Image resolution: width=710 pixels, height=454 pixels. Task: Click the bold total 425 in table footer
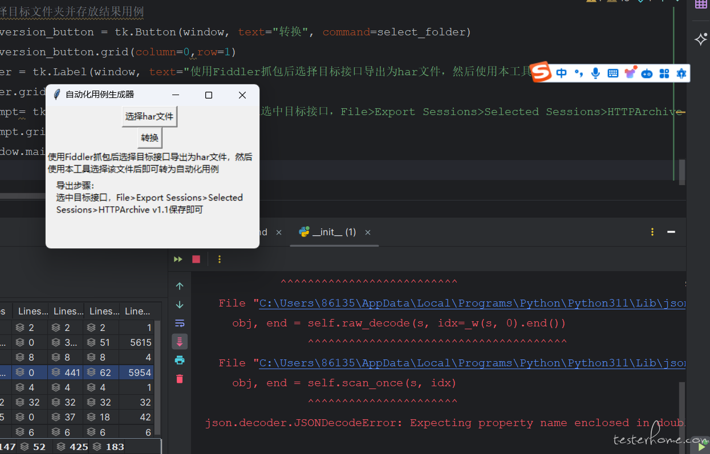coord(72,447)
